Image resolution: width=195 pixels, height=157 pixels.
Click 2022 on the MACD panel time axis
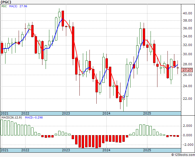(x=25, y=150)
